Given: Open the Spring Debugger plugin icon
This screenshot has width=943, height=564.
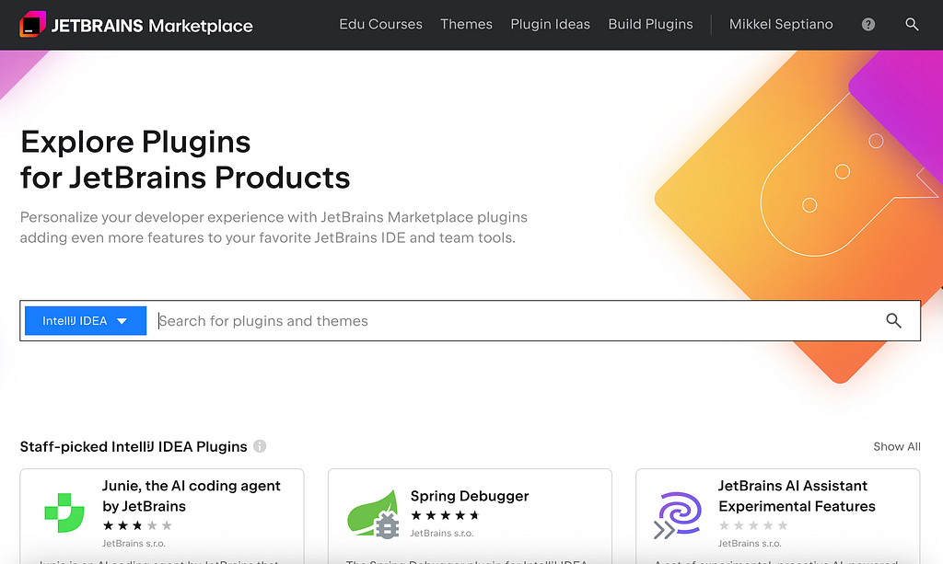Looking at the screenshot, I should (373, 514).
